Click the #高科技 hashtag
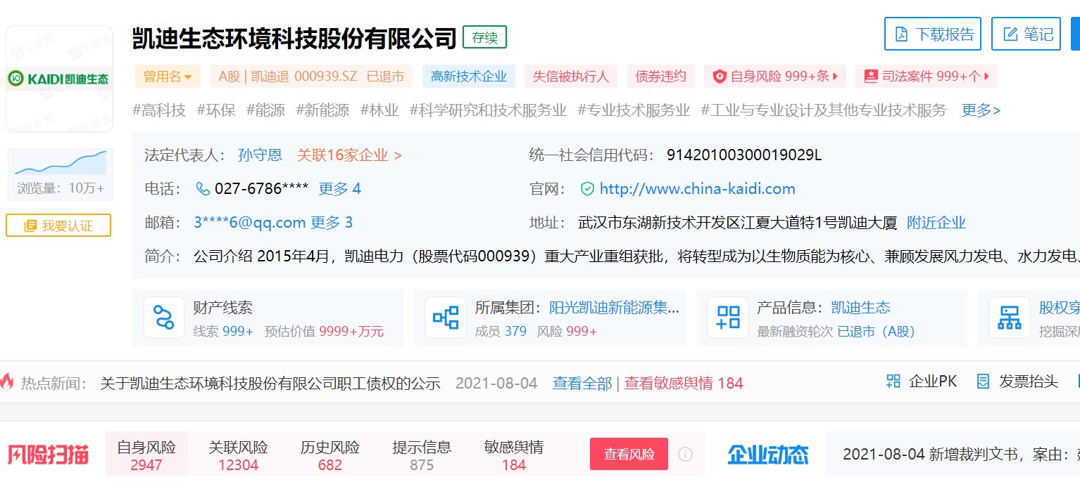The image size is (1080, 482). point(159,110)
